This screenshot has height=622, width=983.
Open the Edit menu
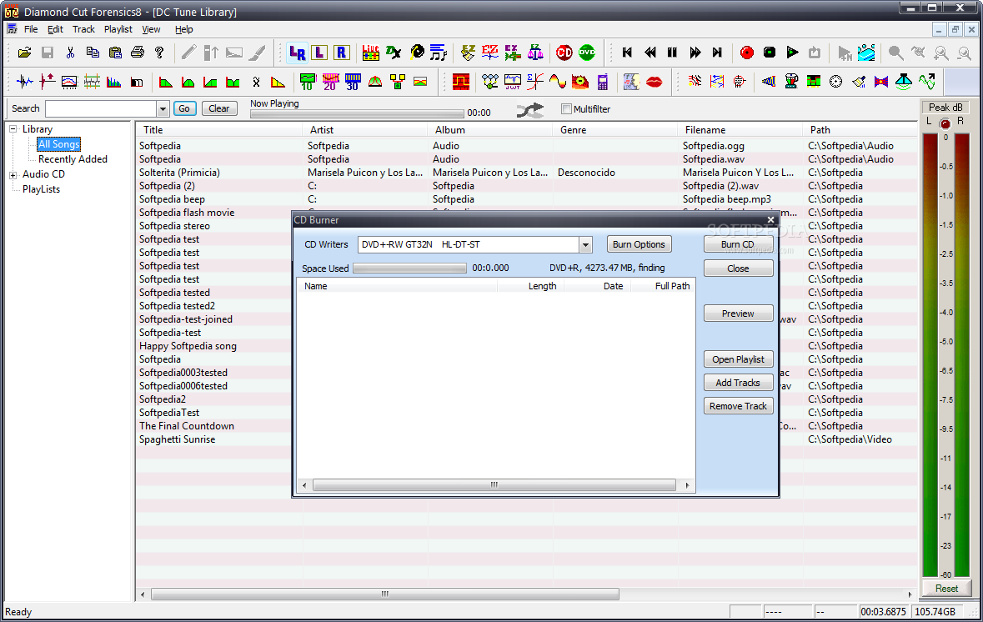[55, 29]
